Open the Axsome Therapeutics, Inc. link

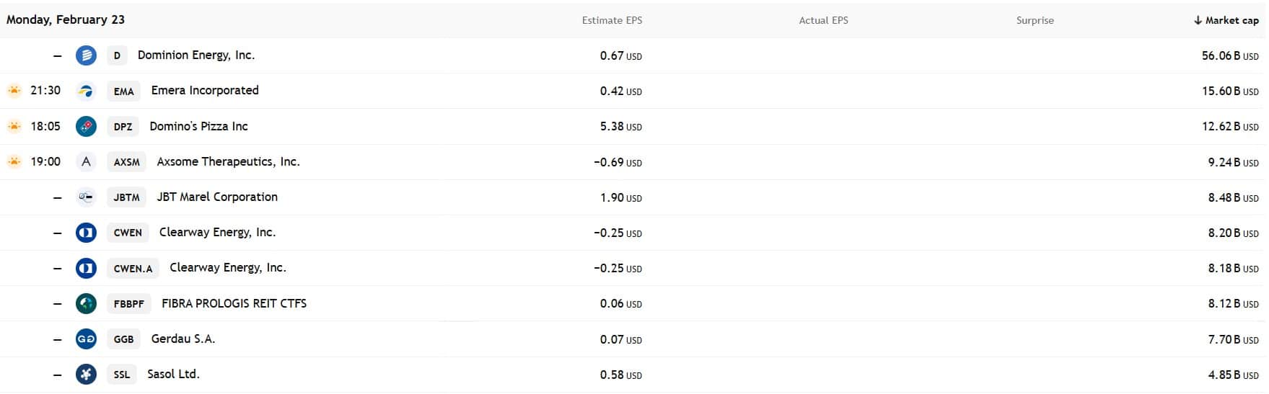[x=228, y=161]
